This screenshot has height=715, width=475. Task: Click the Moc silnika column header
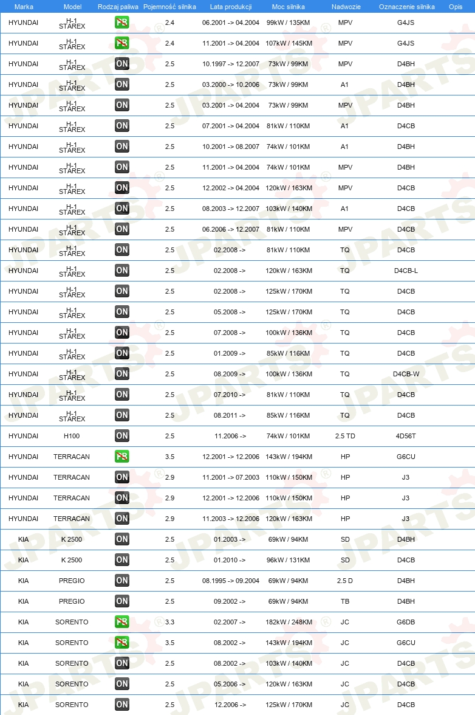[x=289, y=7]
